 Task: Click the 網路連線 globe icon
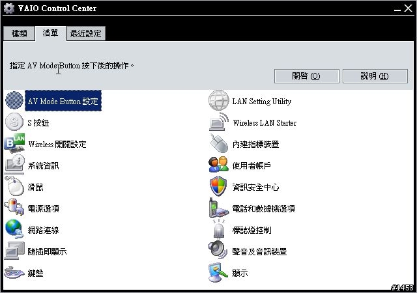(x=14, y=229)
